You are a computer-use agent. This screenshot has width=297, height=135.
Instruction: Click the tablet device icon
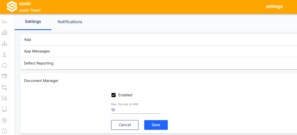[x=4, y=109]
